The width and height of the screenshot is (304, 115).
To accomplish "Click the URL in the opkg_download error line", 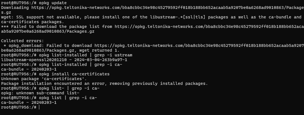I will pos(199,45).
